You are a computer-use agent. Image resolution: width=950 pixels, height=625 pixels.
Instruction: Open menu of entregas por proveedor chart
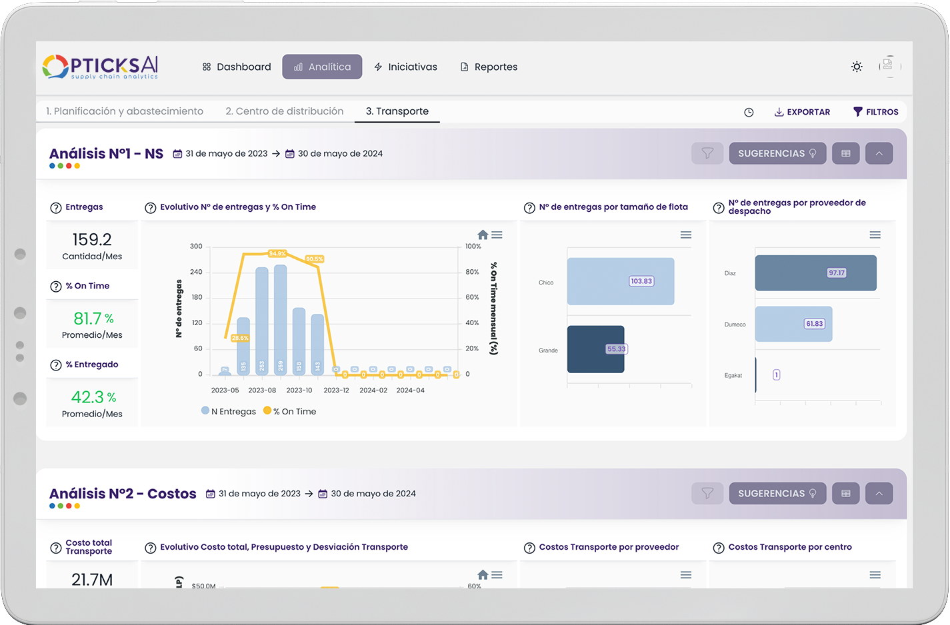click(x=875, y=235)
